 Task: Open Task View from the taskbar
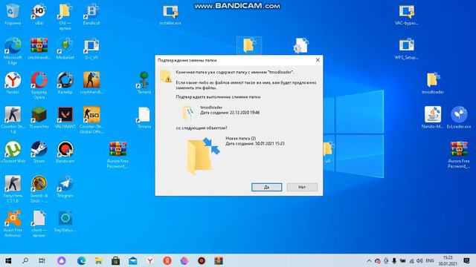[x=42, y=260]
